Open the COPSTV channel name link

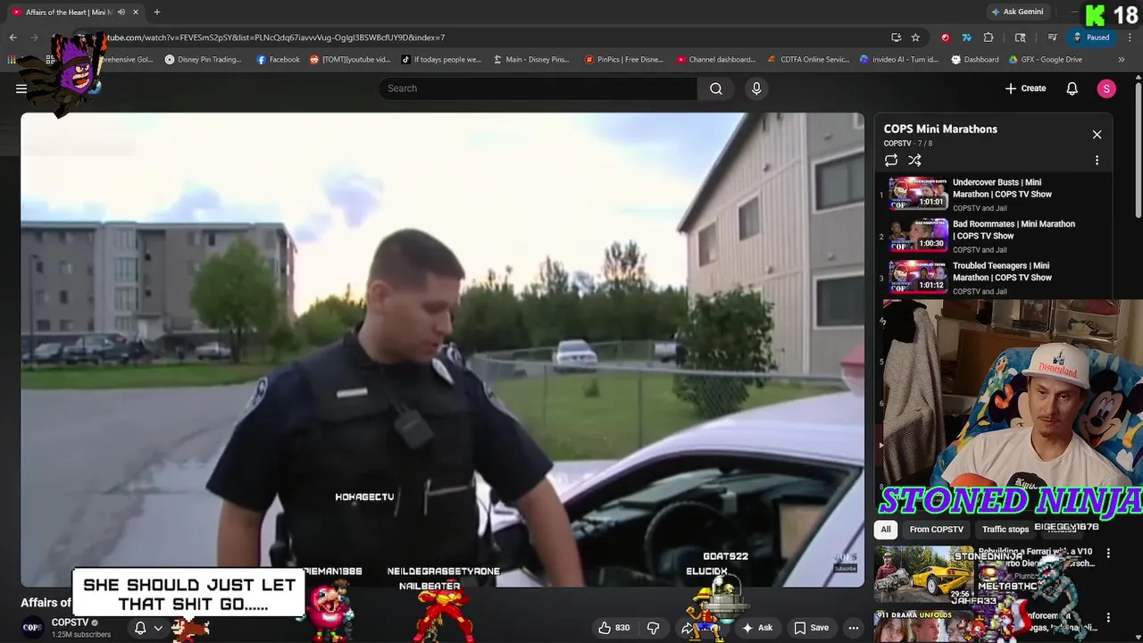click(70, 622)
